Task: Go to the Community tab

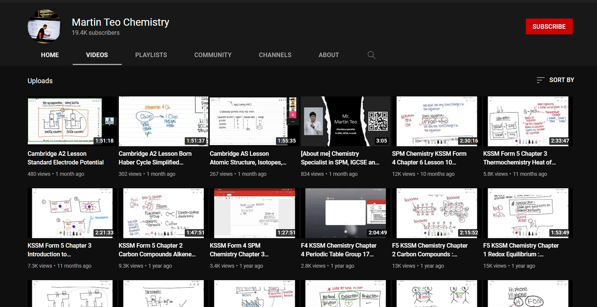Action: coord(213,55)
